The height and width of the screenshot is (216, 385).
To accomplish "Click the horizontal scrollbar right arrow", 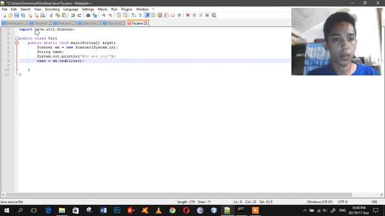I will click(381, 194).
